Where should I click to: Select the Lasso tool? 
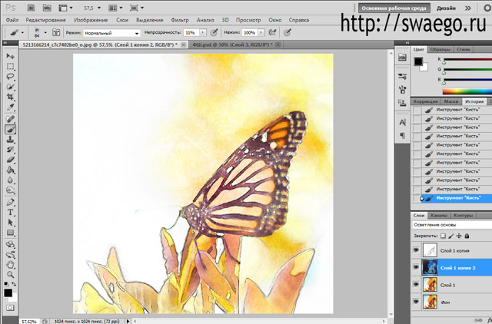[x=10, y=77]
